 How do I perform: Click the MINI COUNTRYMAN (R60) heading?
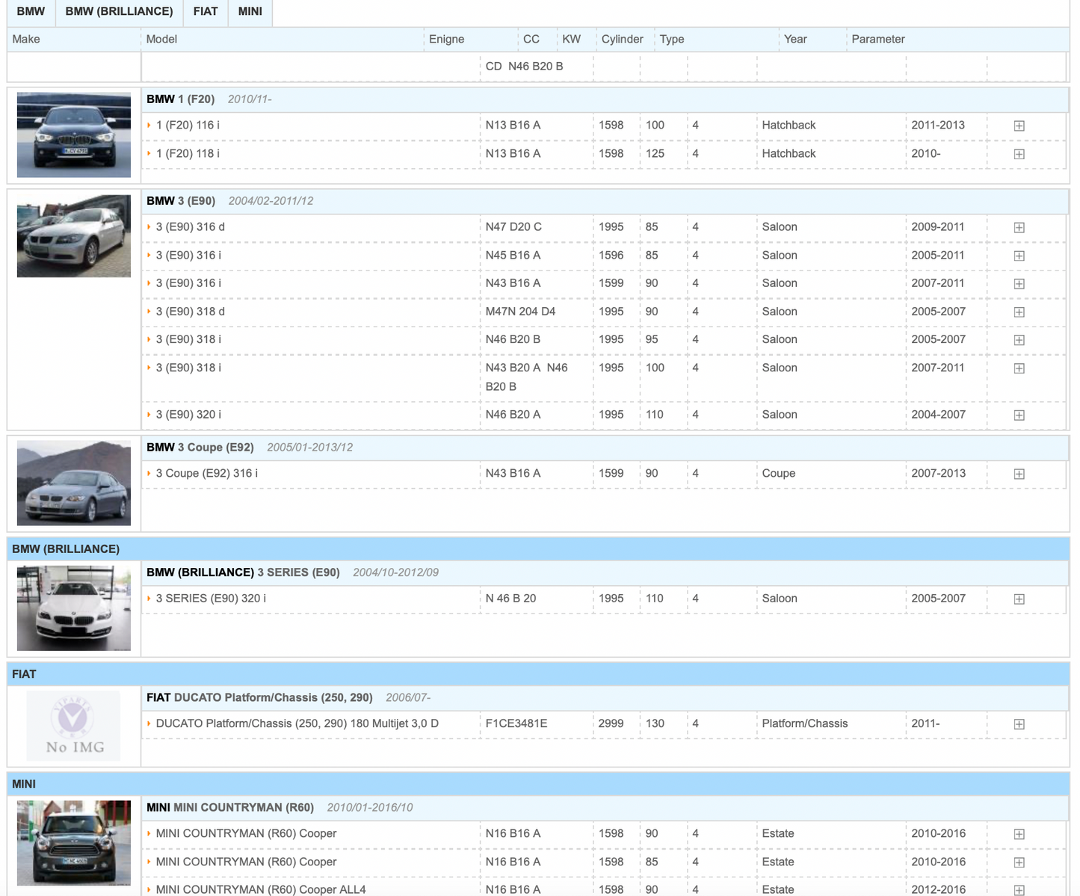click(x=230, y=807)
